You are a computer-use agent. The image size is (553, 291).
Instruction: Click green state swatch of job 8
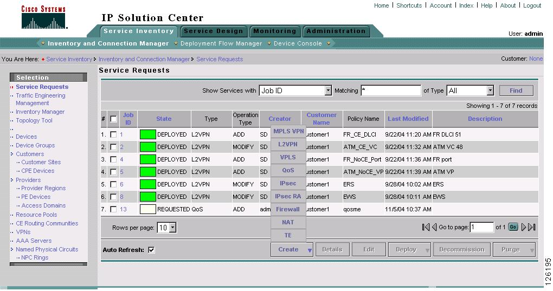(148, 197)
